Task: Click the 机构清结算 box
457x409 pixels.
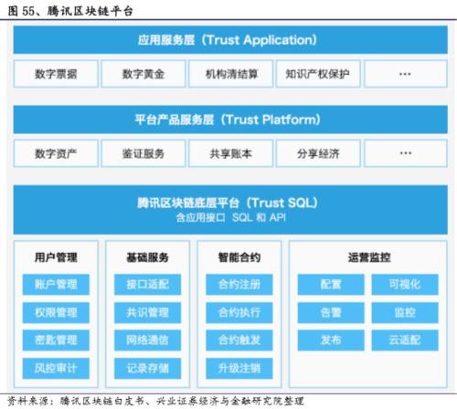Action: 230,74
